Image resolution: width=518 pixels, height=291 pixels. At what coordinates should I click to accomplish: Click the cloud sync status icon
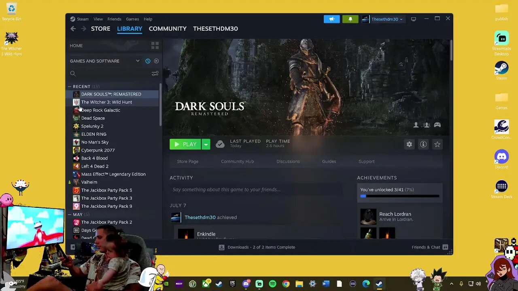[x=220, y=144]
